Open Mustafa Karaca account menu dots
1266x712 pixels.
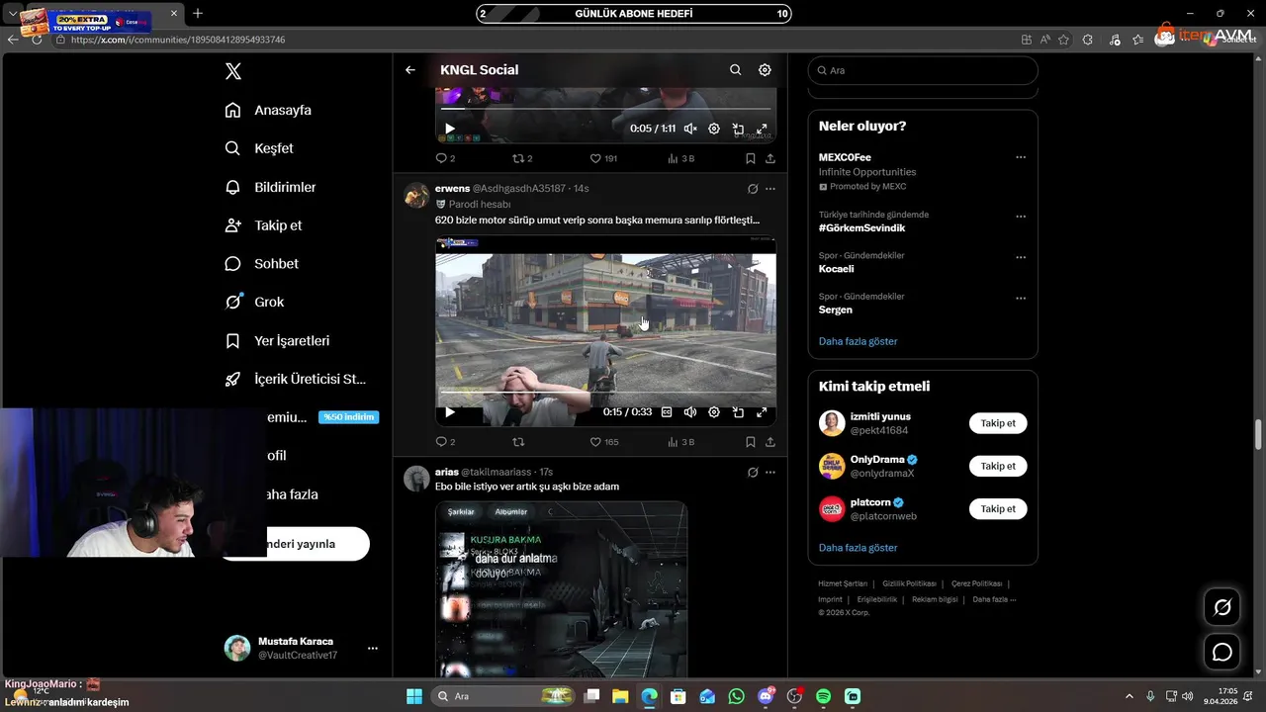pos(373,648)
